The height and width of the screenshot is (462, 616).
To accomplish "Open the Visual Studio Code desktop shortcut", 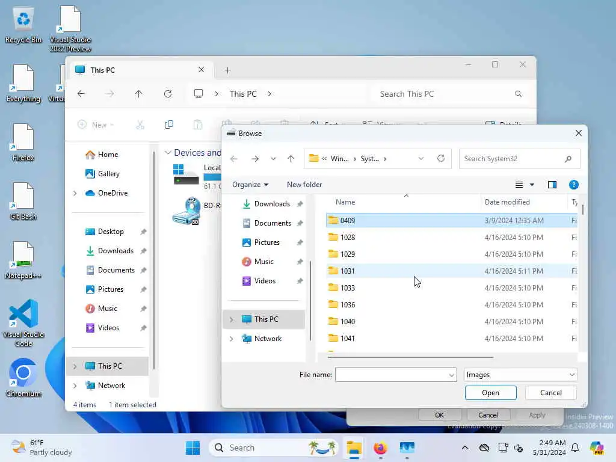I will coord(23,323).
